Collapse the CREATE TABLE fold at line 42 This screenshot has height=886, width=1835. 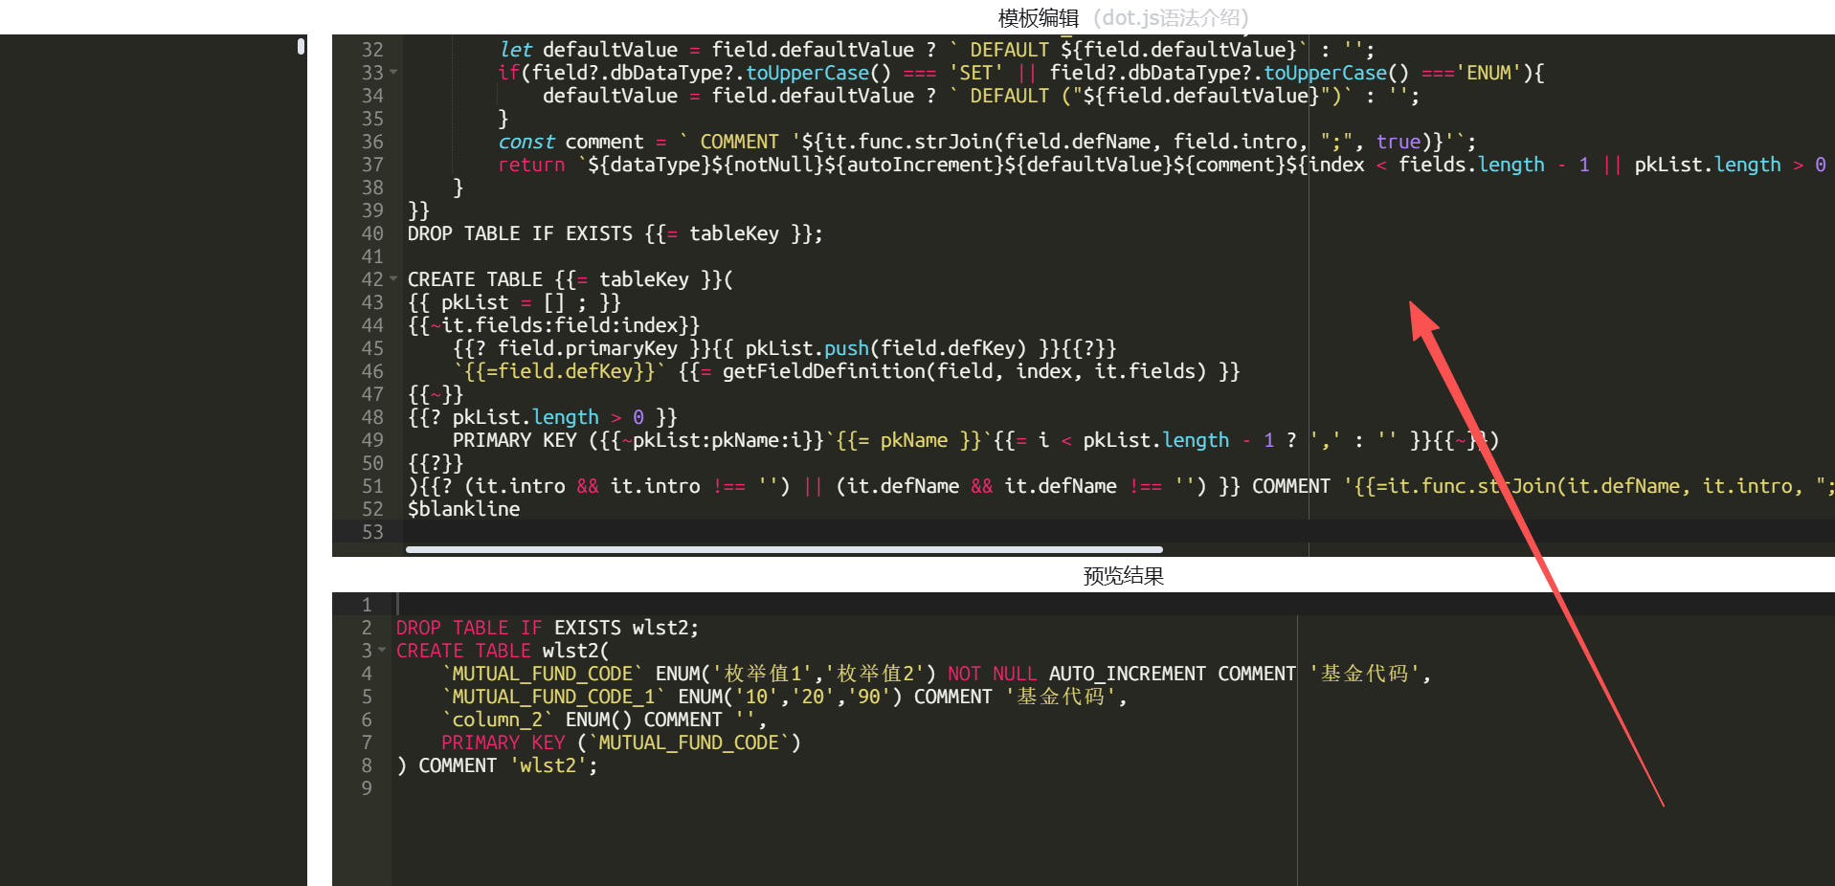(393, 279)
